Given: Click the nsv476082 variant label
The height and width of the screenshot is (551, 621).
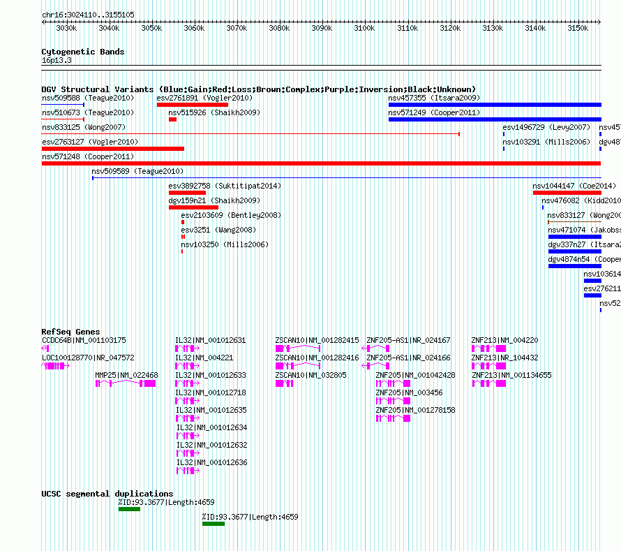Looking at the screenshot, I should 581,200.
